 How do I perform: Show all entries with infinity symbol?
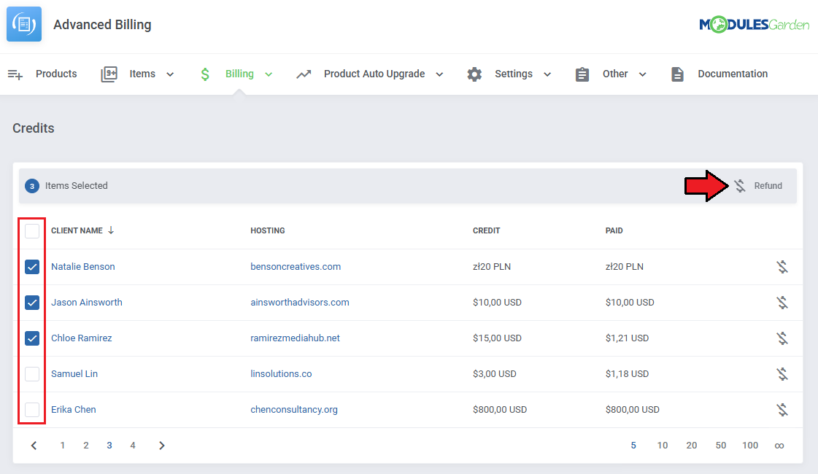(x=779, y=446)
